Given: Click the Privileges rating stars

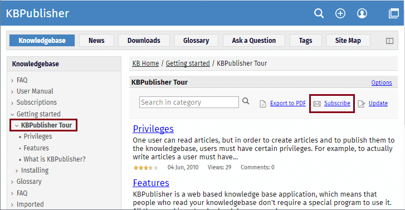Looking at the screenshot, I should coord(145,168).
